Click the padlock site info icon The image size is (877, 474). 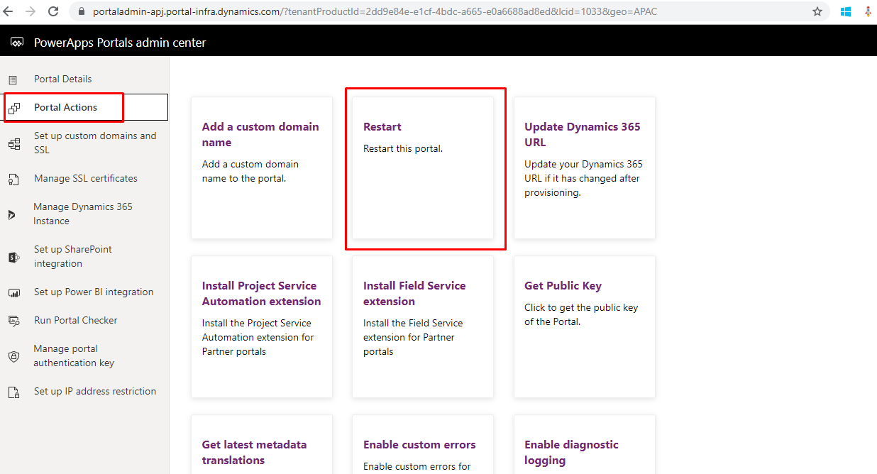(81, 12)
